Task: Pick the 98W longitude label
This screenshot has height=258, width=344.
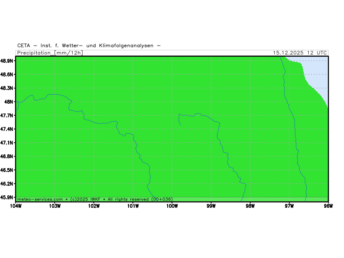Action: click(x=250, y=206)
